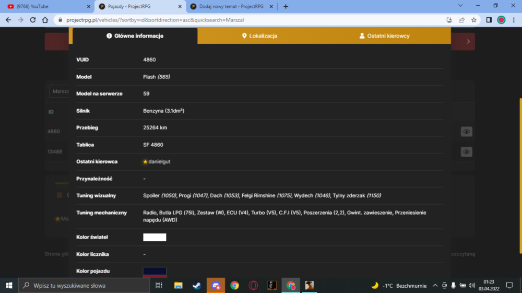Toggle the browser side panel

[x=489, y=20]
